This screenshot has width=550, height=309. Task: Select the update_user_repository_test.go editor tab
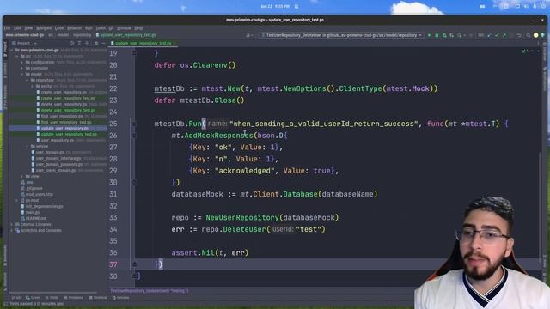click(x=144, y=44)
